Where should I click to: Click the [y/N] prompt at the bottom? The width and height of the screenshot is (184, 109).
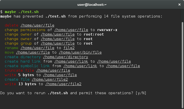tap(141, 93)
